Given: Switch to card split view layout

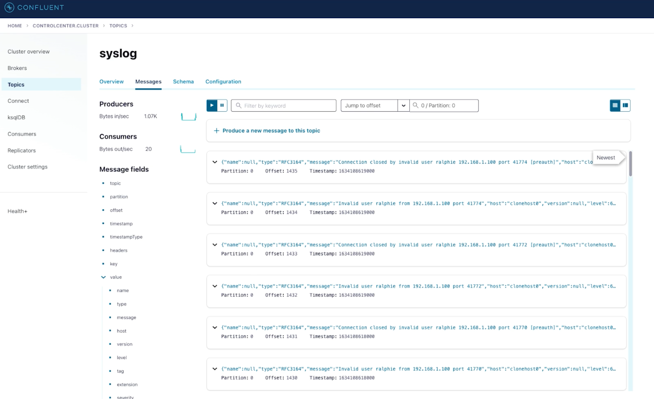Looking at the screenshot, I should 625,105.
